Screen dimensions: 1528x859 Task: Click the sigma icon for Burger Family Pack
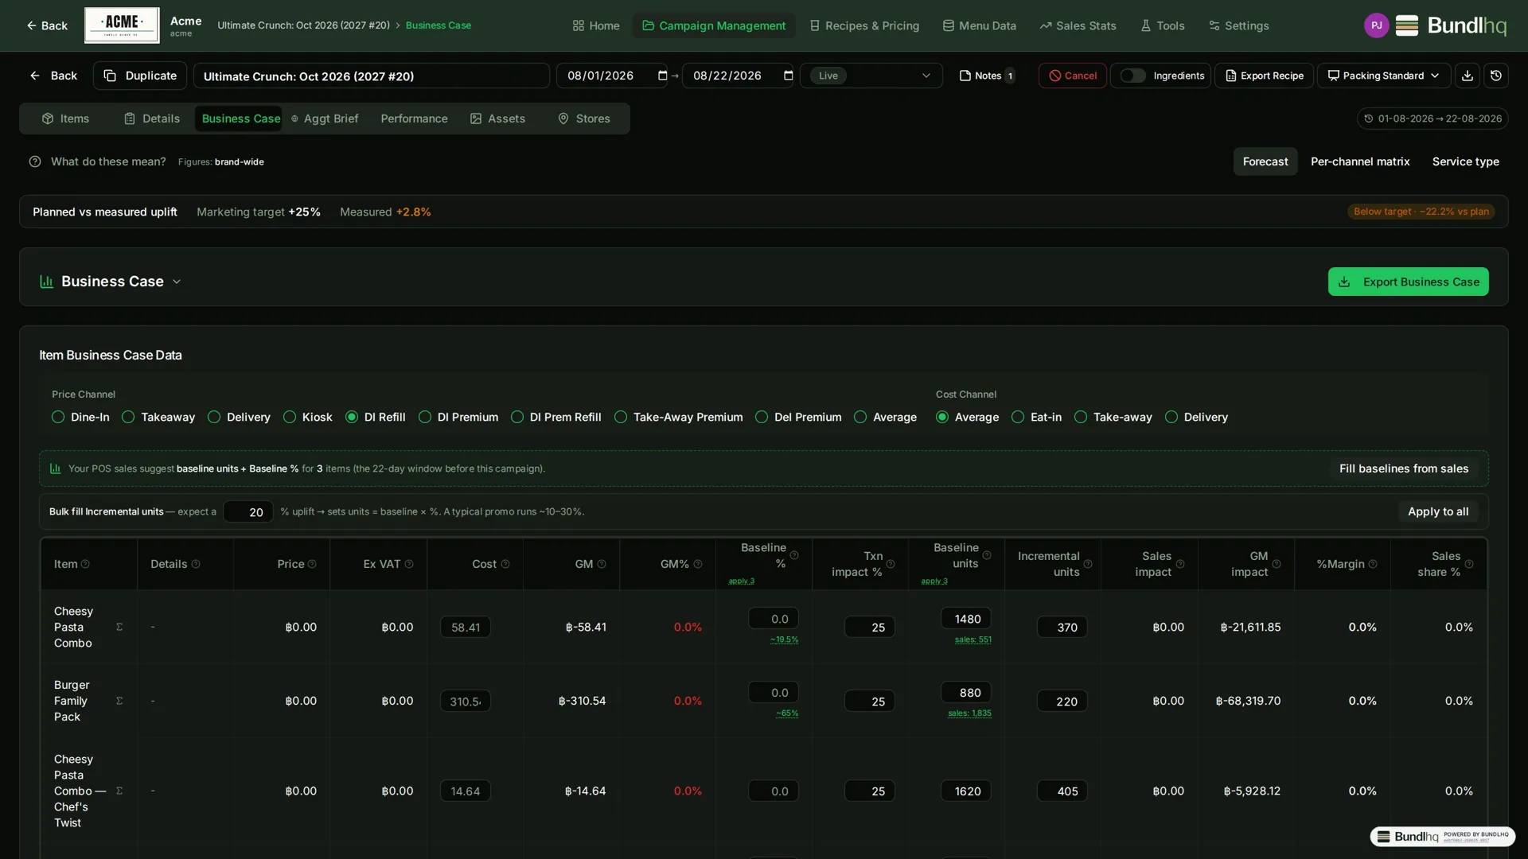pyautogui.click(x=119, y=701)
